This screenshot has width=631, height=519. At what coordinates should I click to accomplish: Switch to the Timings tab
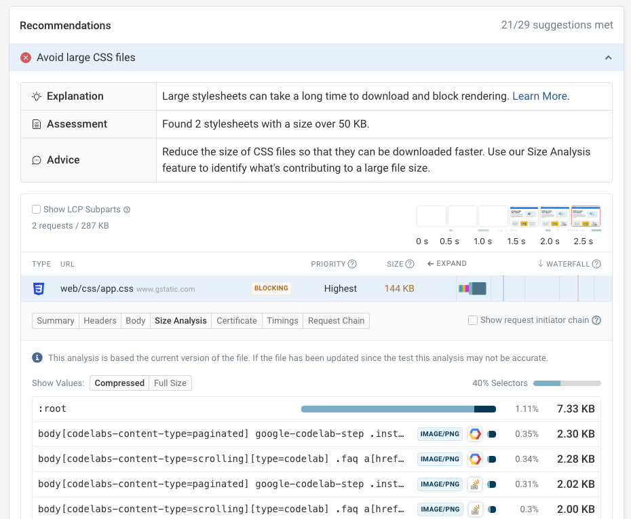point(282,320)
